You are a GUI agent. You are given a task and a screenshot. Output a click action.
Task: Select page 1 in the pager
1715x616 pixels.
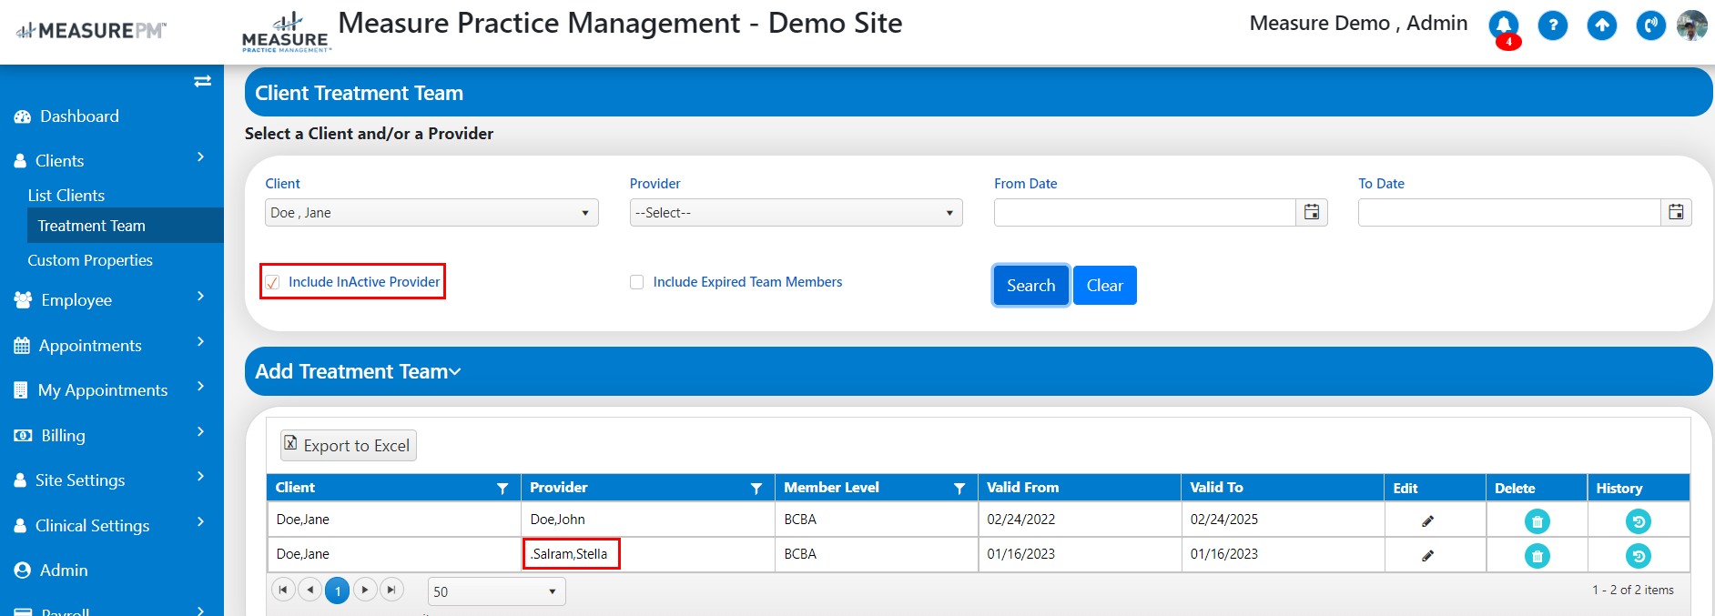coord(338,591)
